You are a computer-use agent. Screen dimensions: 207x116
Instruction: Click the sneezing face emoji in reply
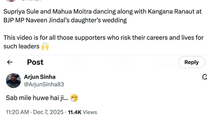(x=74, y=98)
